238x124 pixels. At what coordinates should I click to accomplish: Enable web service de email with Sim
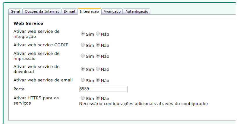[x=83, y=80]
